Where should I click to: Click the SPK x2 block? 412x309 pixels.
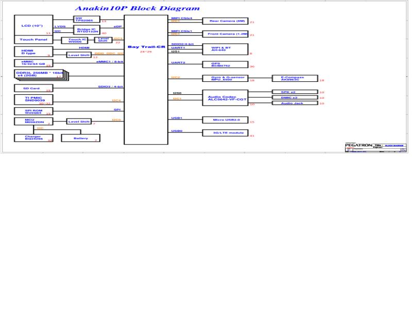(x=295, y=92)
